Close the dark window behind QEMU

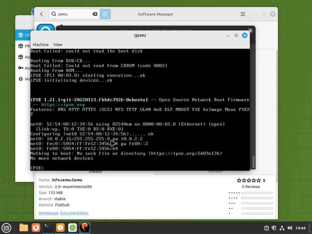click(250, 31)
